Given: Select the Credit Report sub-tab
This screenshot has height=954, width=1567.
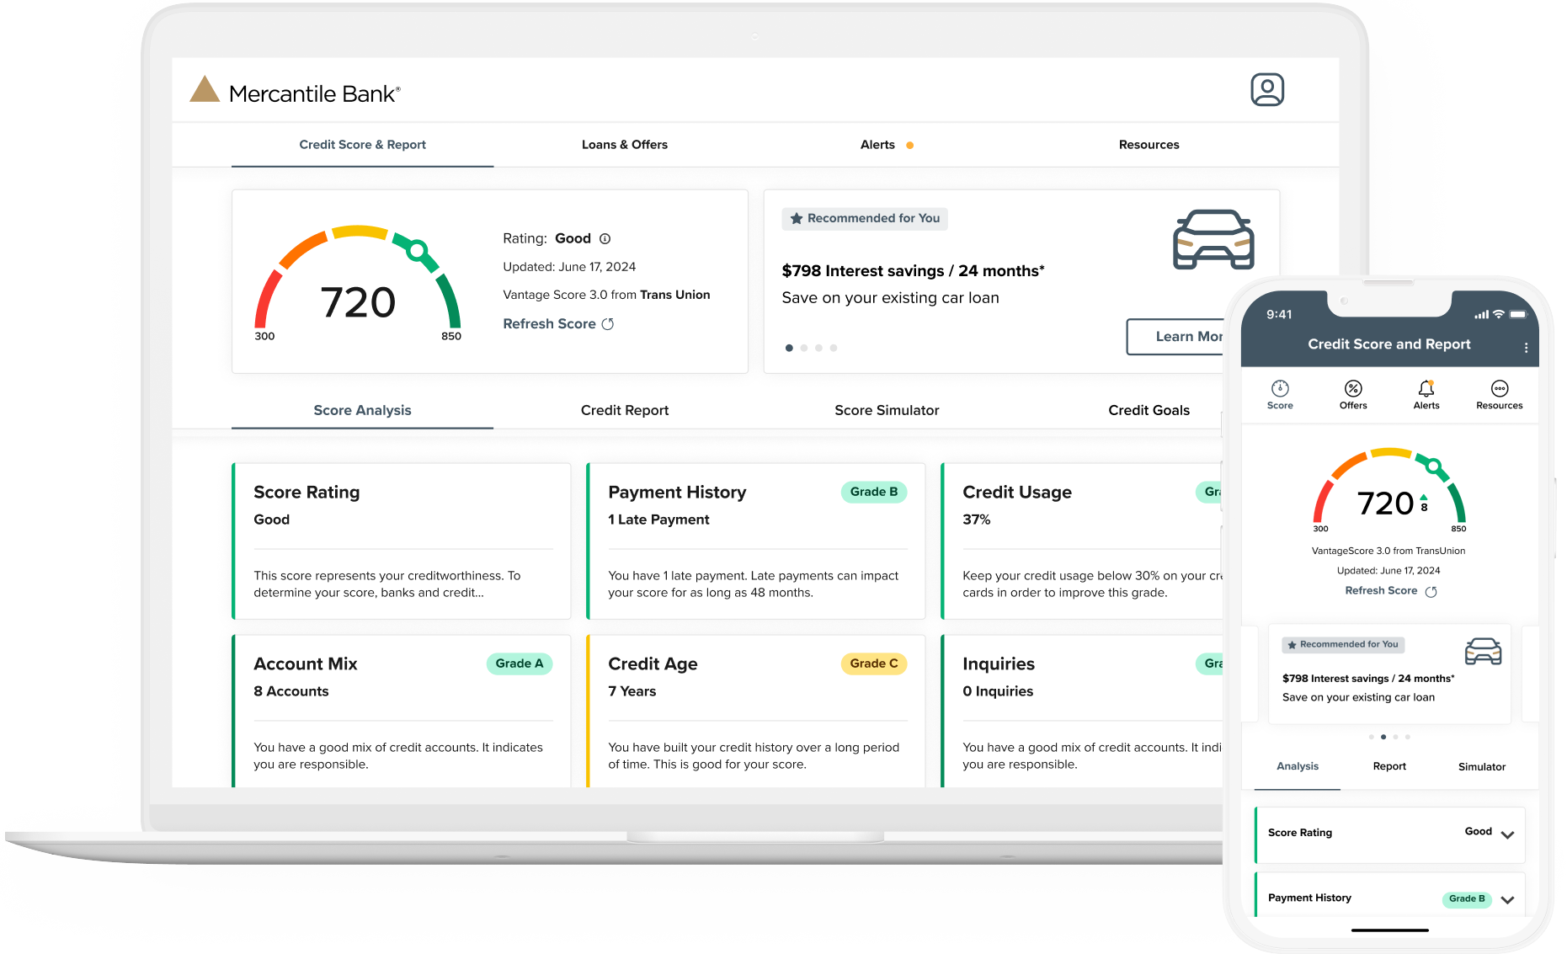Looking at the screenshot, I should click(x=624, y=410).
